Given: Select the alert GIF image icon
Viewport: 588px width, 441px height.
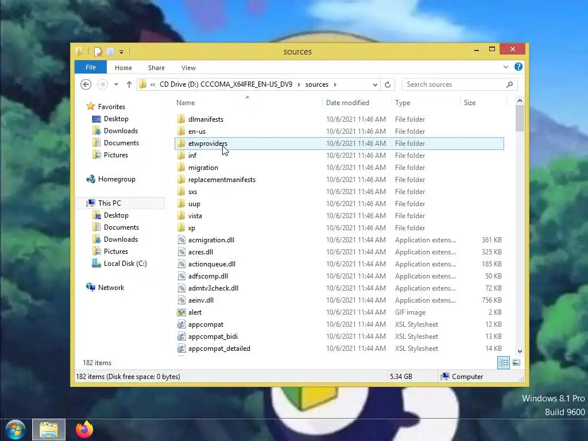Looking at the screenshot, I should point(181,312).
